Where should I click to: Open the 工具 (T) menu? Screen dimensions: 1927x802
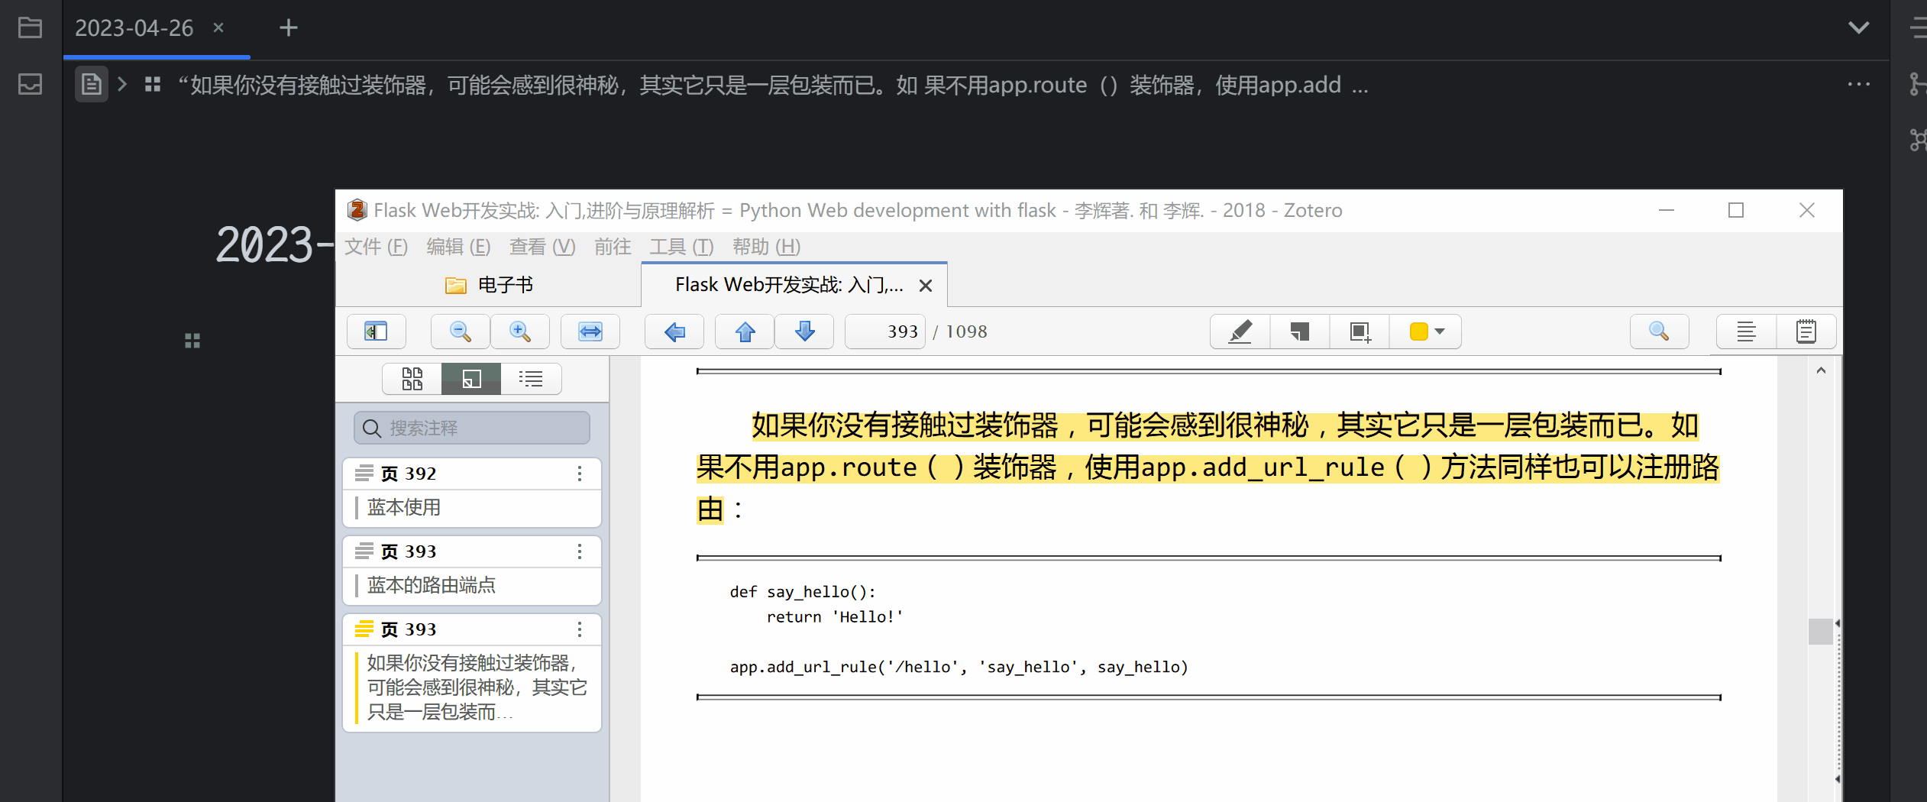(x=681, y=247)
